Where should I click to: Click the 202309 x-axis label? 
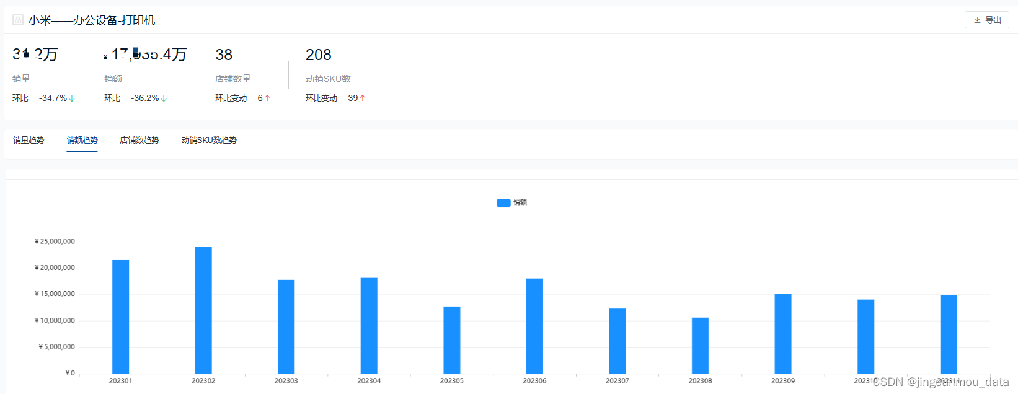[x=783, y=381]
